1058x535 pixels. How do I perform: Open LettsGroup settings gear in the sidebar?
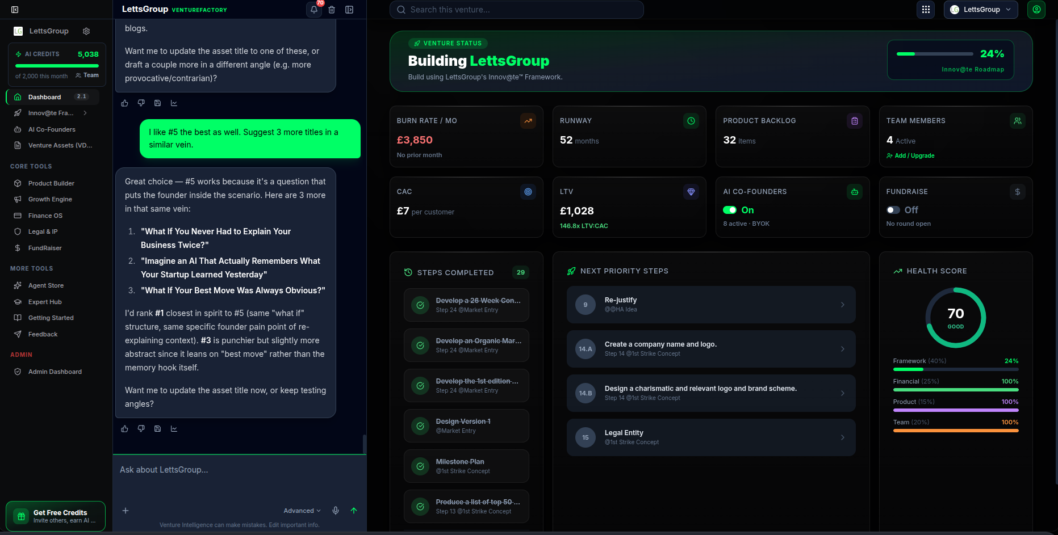point(86,31)
